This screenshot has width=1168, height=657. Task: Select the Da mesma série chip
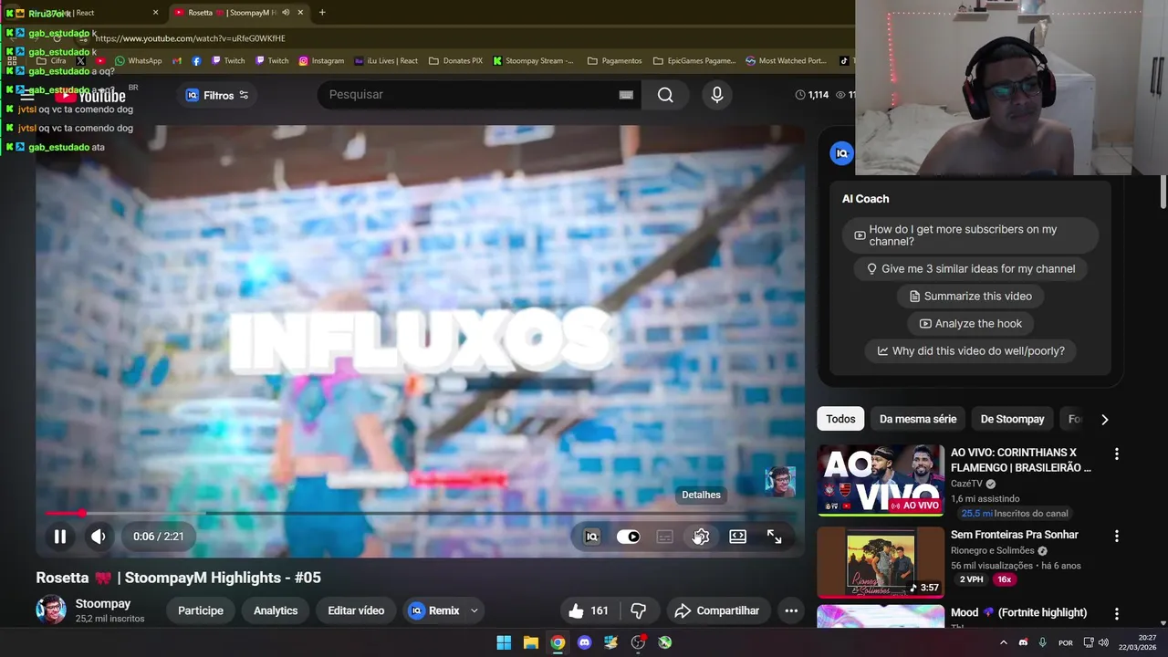(x=917, y=419)
